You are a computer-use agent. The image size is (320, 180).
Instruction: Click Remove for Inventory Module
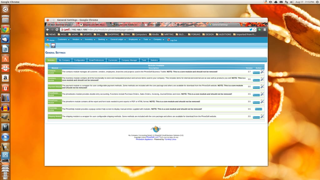click(x=256, y=80)
